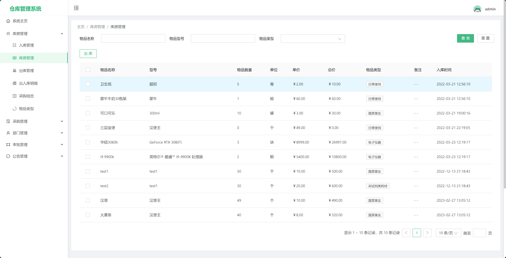Click the 入库管理 import icon
The height and width of the screenshot is (258, 506).
15,45
